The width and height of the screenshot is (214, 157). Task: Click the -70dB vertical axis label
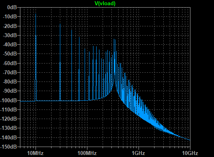coord(10,72)
